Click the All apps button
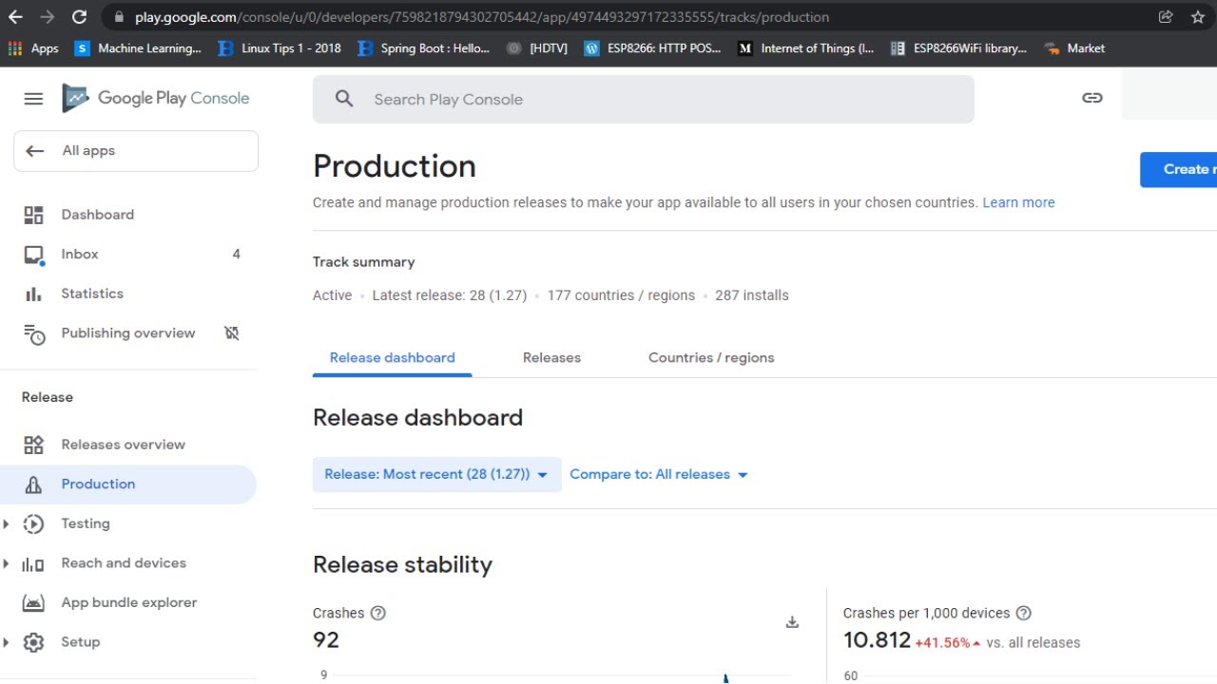1217x684 pixels. coord(136,151)
